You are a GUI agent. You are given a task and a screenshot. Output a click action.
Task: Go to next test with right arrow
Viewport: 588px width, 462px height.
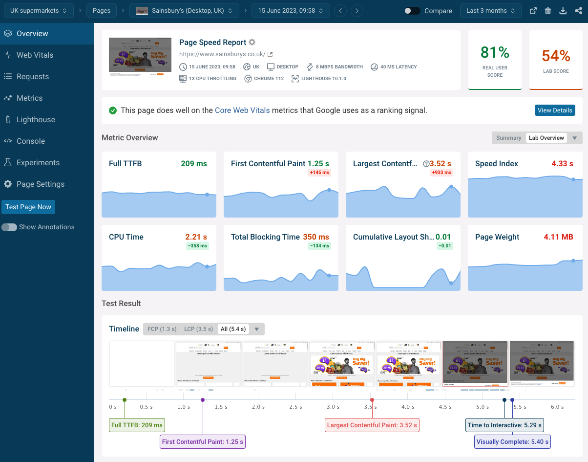pyautogui.click(x=357, y=11)
